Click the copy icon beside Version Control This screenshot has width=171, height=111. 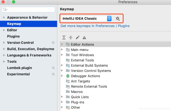point(53,43)
